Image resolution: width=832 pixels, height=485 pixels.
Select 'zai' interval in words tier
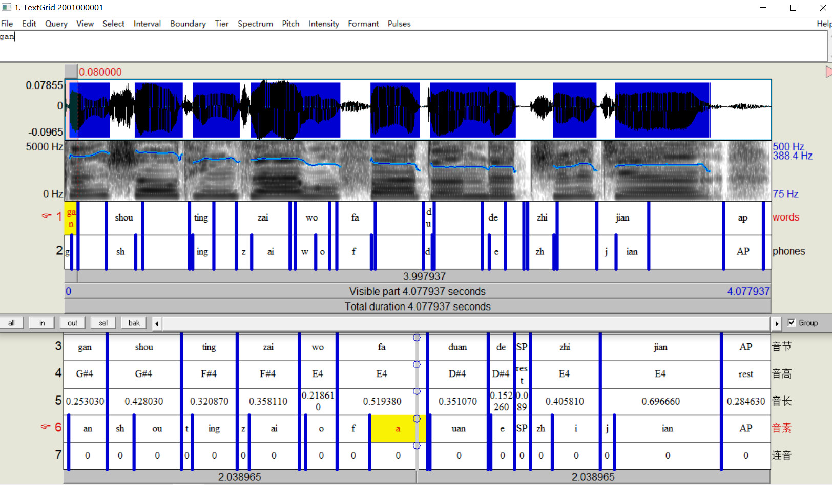(263, 218)
